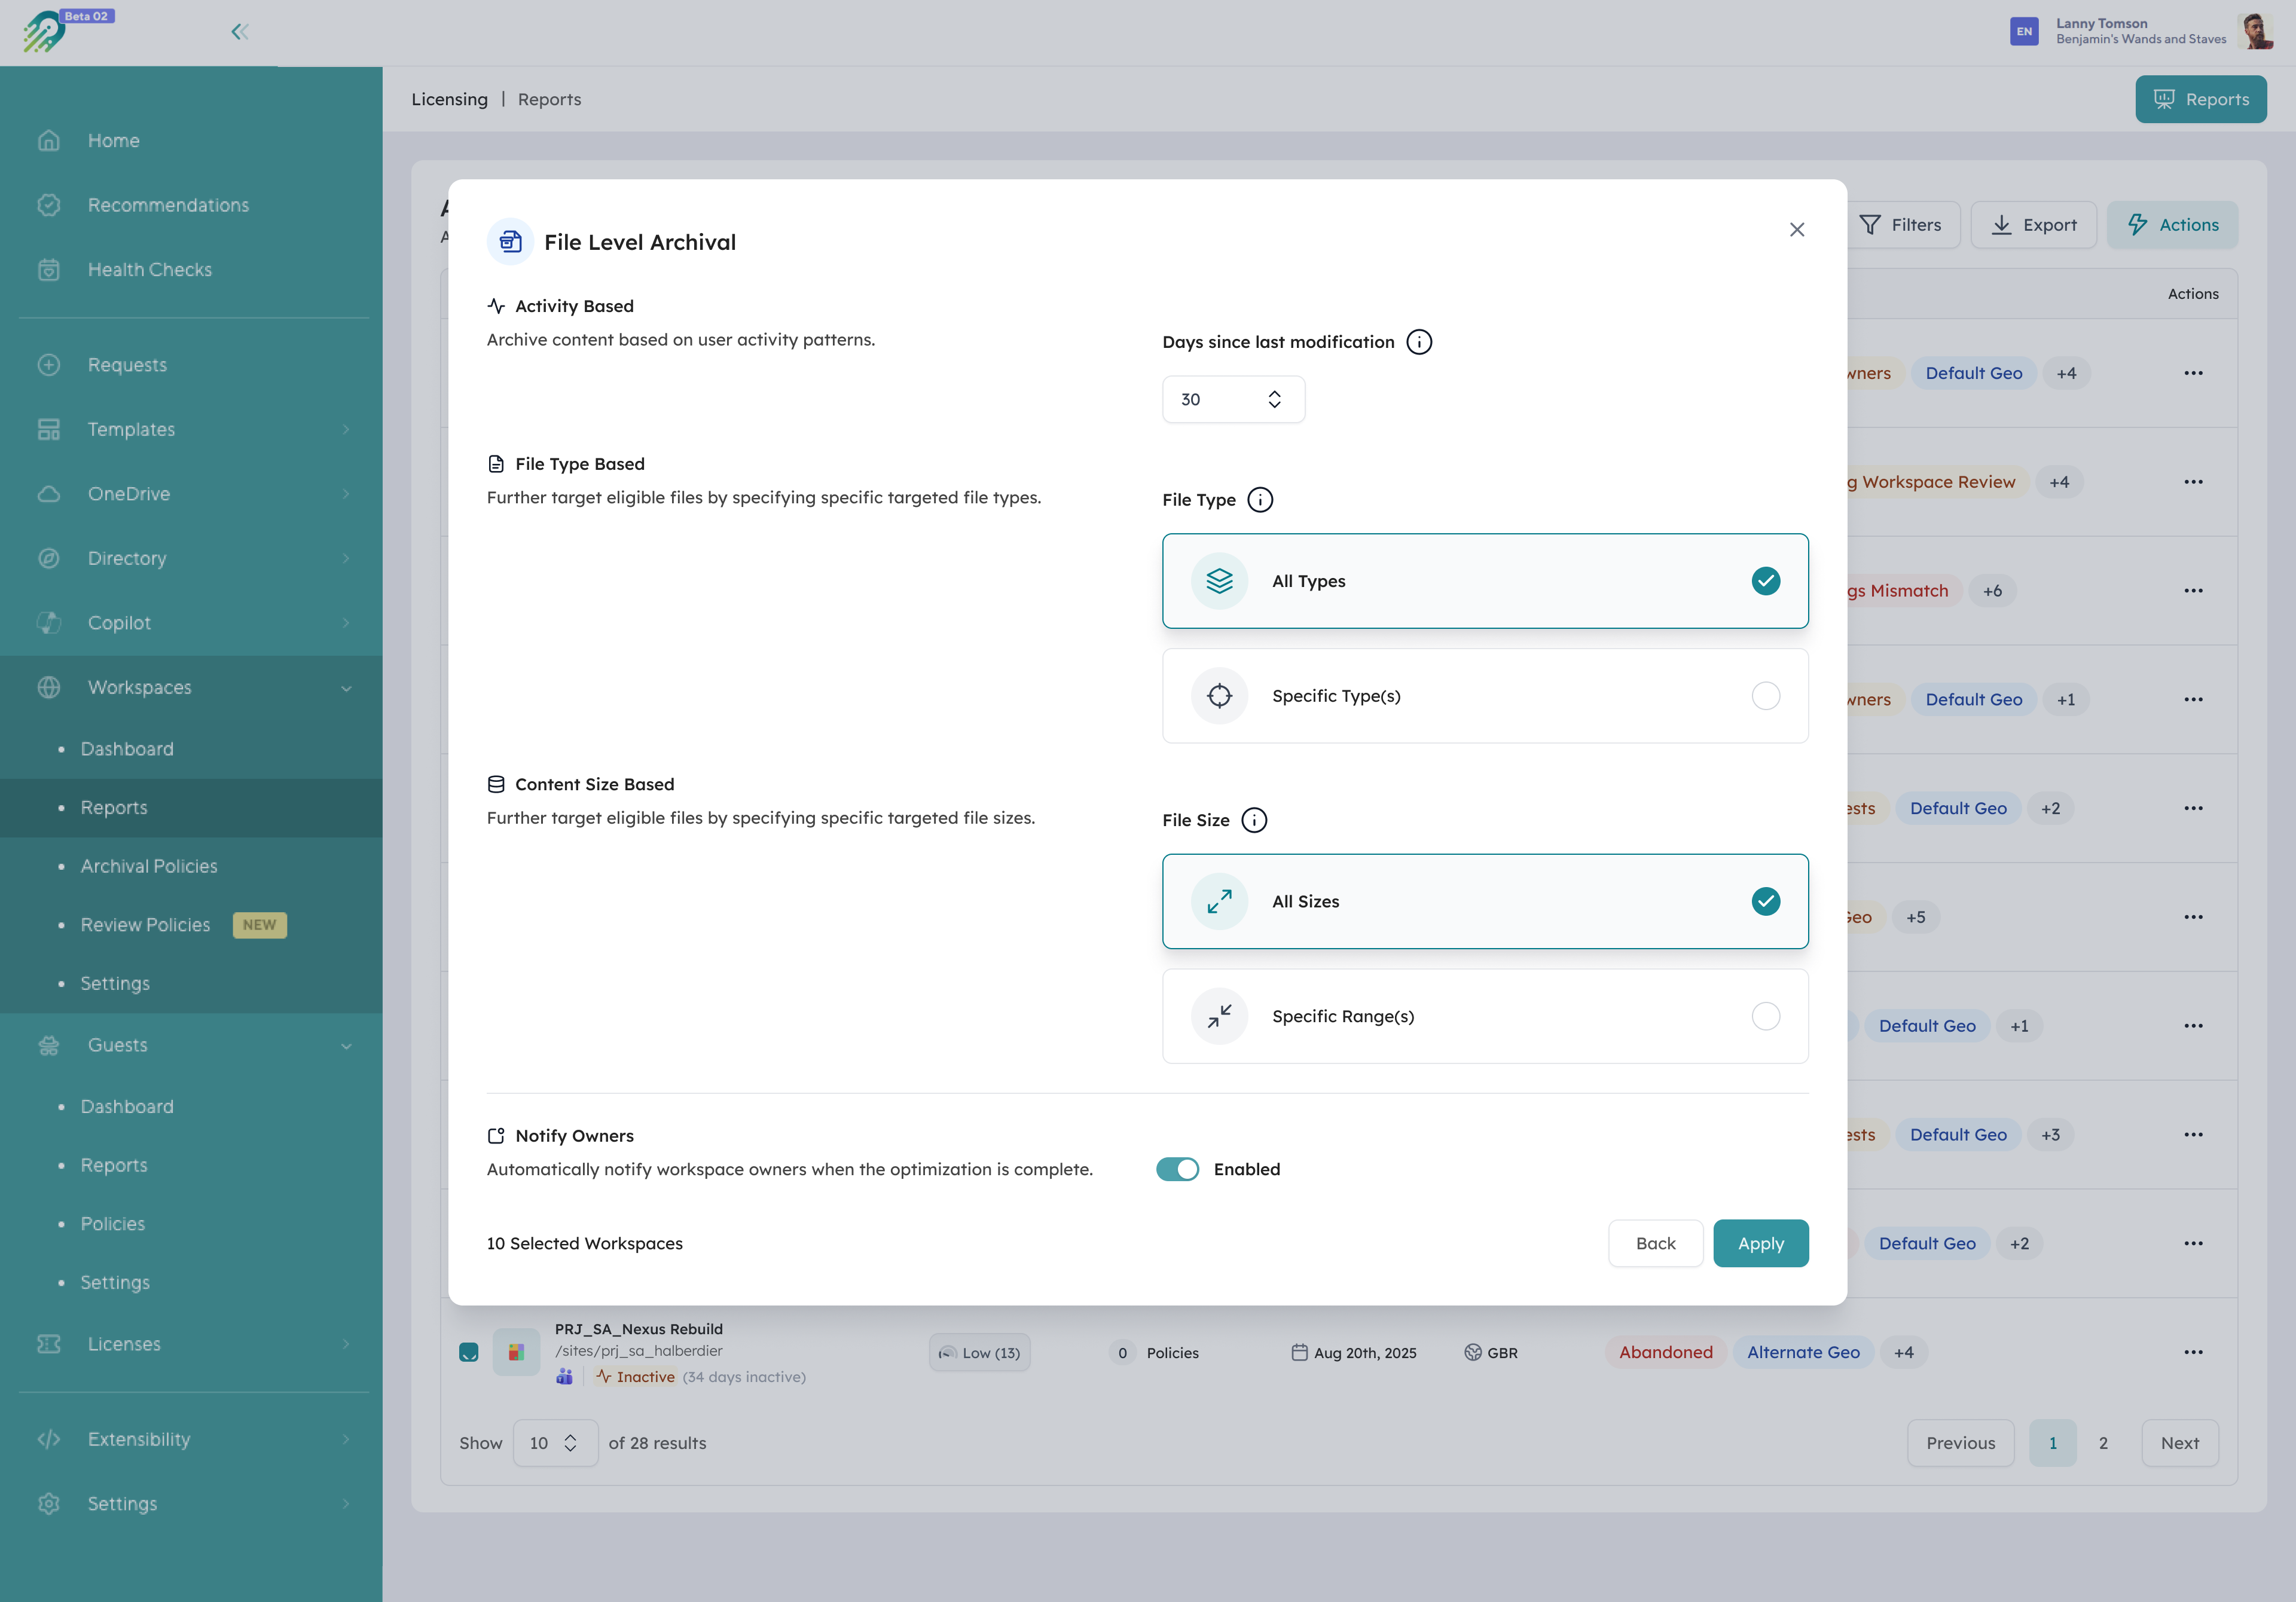The width and height of the screenshot is (2296, 1602).
Task: Click the Home icon in sidebar
Action: [x=49, y=141]
